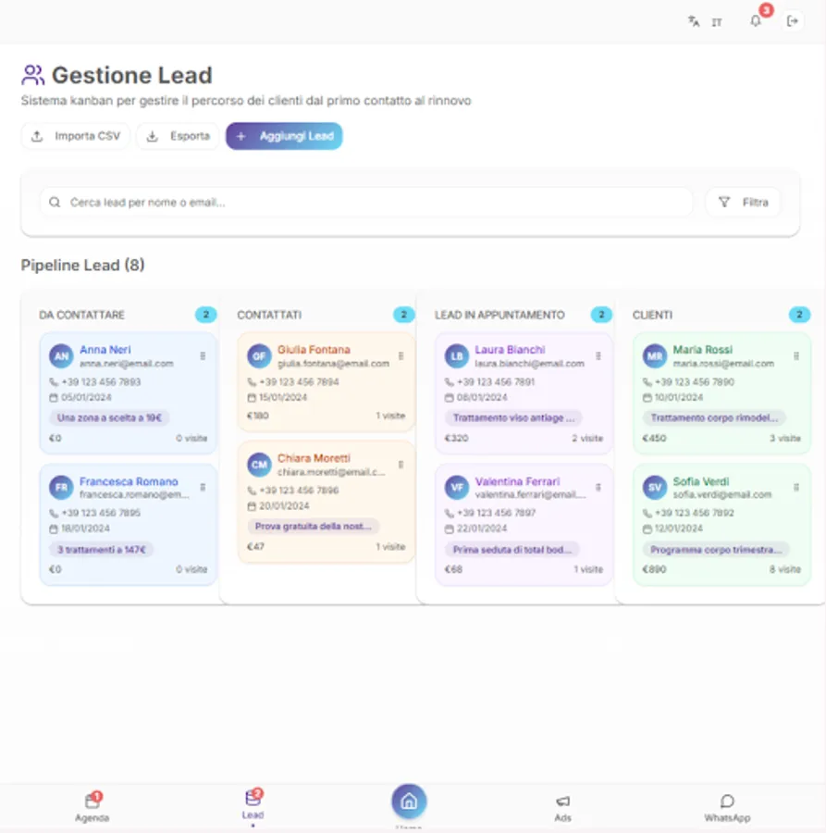
Task: Select the IT language switcher
Action: (717, 20)
